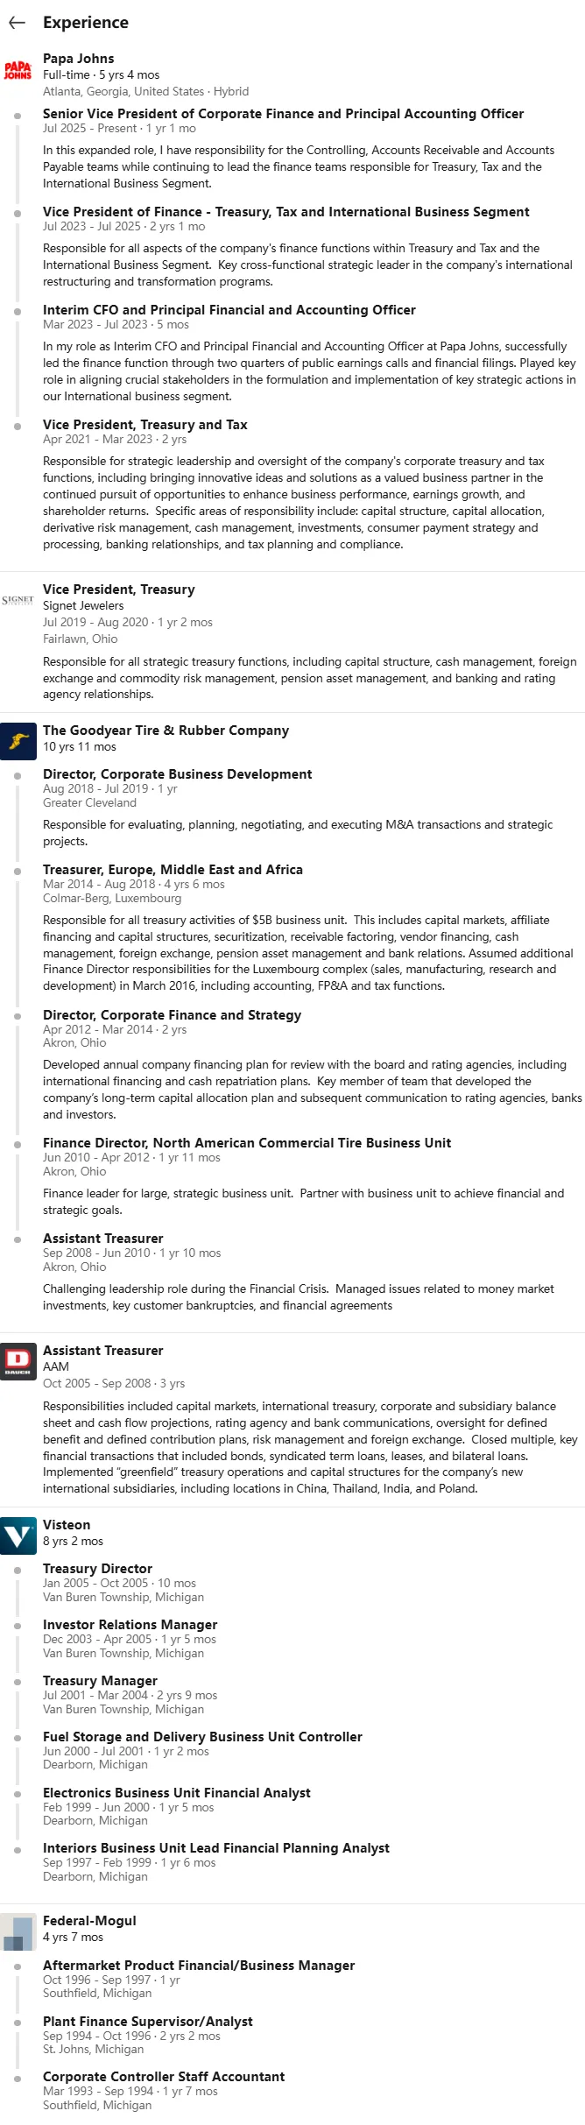The width and height of the screenshot is (585, 2125).
Task: Open the Federal-Mogul company name link
Action: coord(89,1921)
